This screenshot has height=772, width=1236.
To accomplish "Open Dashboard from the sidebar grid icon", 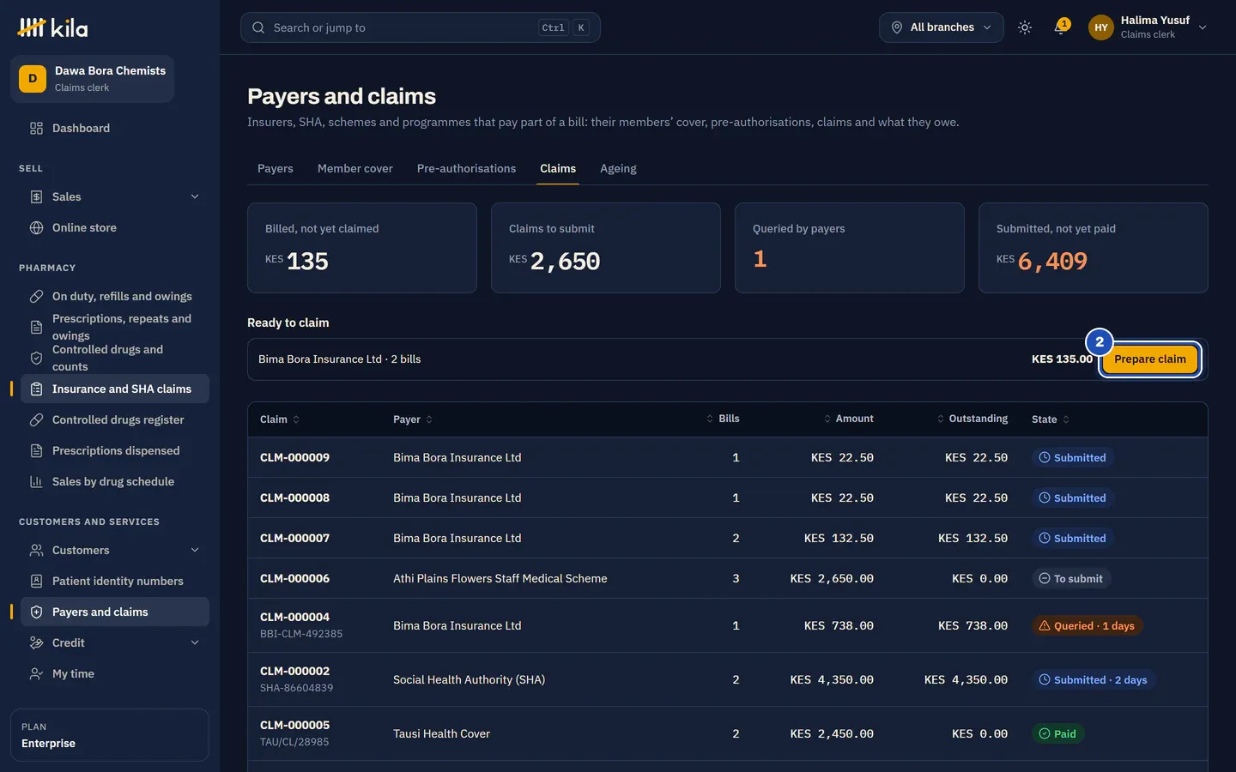I will pyautogui.click(x=36, y=128).
